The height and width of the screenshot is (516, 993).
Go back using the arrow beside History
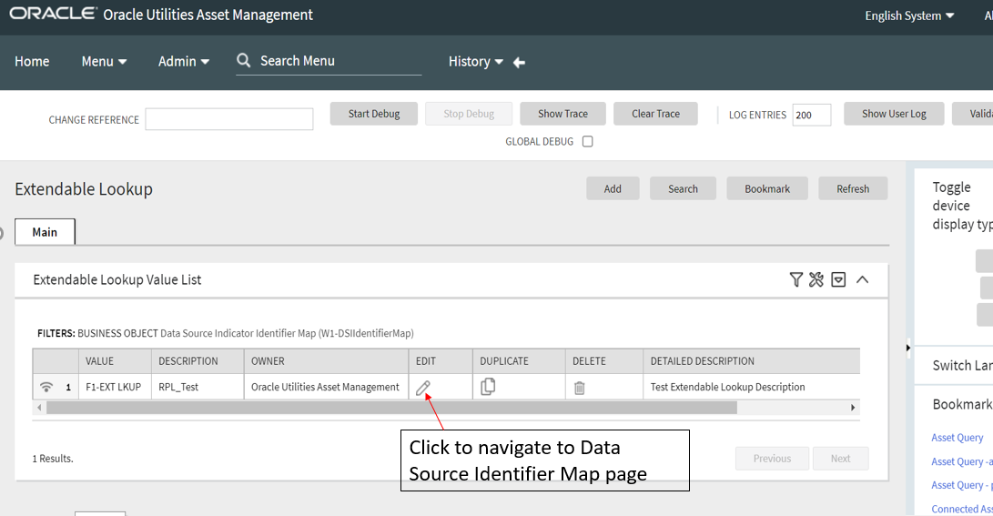tap(520, 62)
